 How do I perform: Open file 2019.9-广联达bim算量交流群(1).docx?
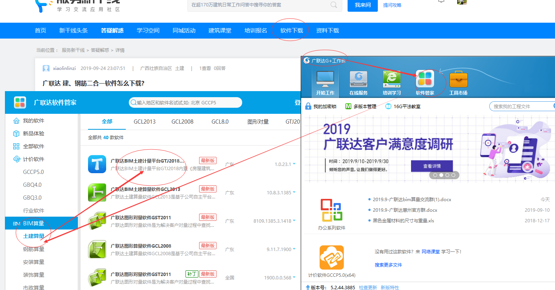click(x=412, y=200)
